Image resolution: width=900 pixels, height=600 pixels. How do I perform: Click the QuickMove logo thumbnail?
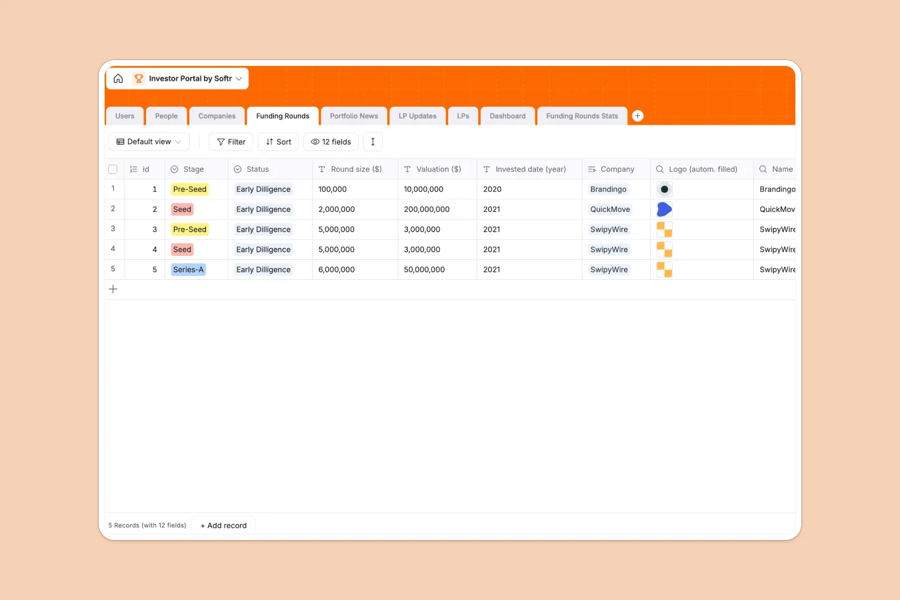[x=664, y=209]
